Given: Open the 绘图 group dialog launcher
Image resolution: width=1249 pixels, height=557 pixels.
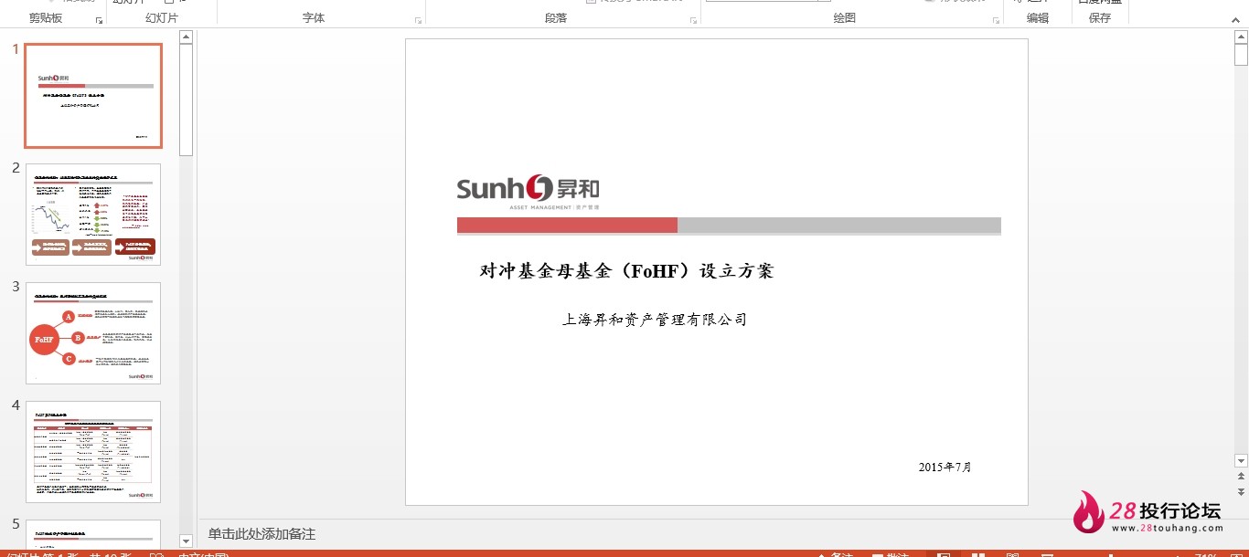Looking at the screenshot, I should (x=995, y=19).
